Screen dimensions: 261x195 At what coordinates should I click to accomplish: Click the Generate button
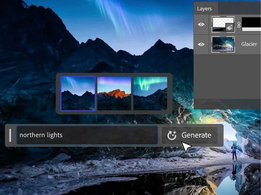(190, 135)
